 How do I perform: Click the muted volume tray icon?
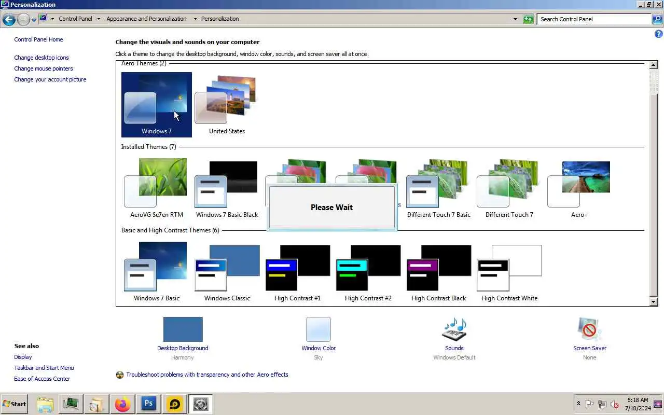(615, 404)
